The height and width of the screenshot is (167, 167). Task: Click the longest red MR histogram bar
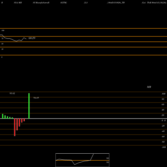pyautogui.click(x=15, y=127)
